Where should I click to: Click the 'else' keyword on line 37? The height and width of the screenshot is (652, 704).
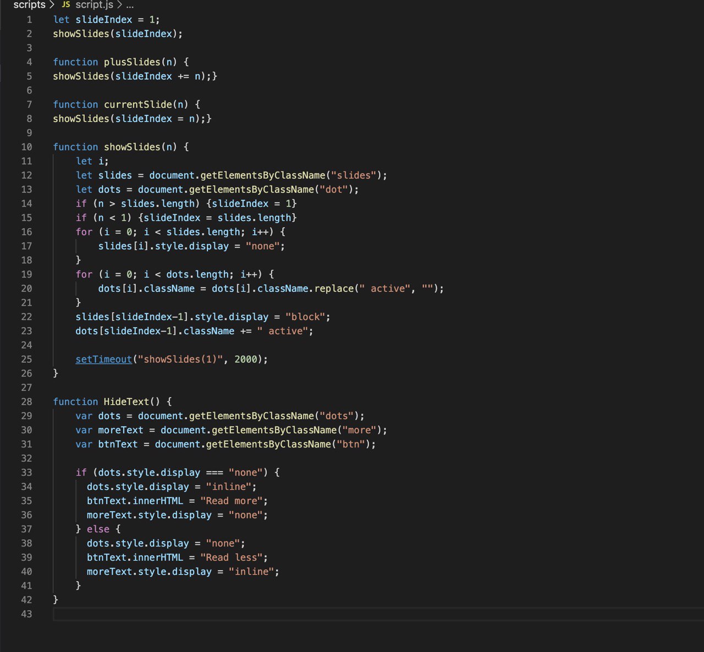click(x=98, y=529)
